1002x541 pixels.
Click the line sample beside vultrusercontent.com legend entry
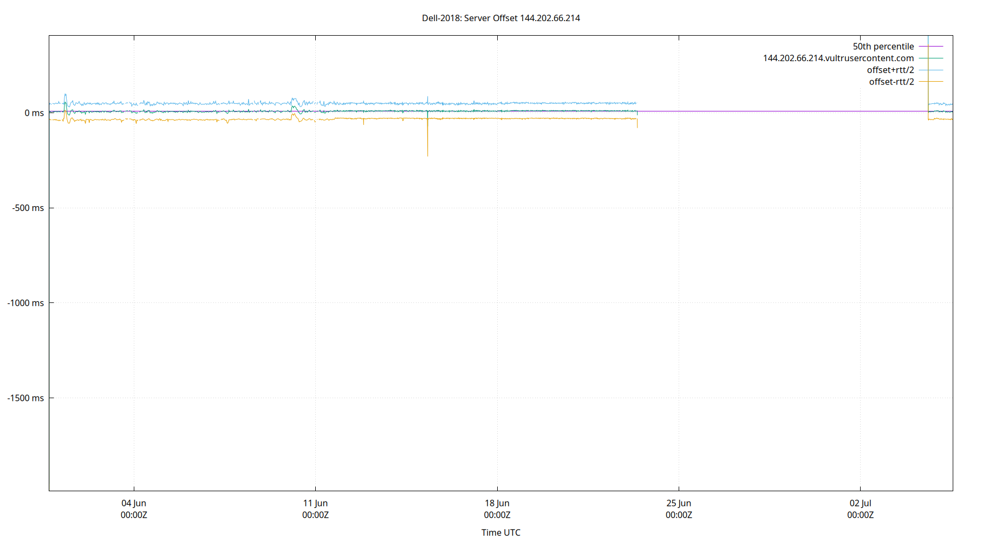tap(931, 58)
